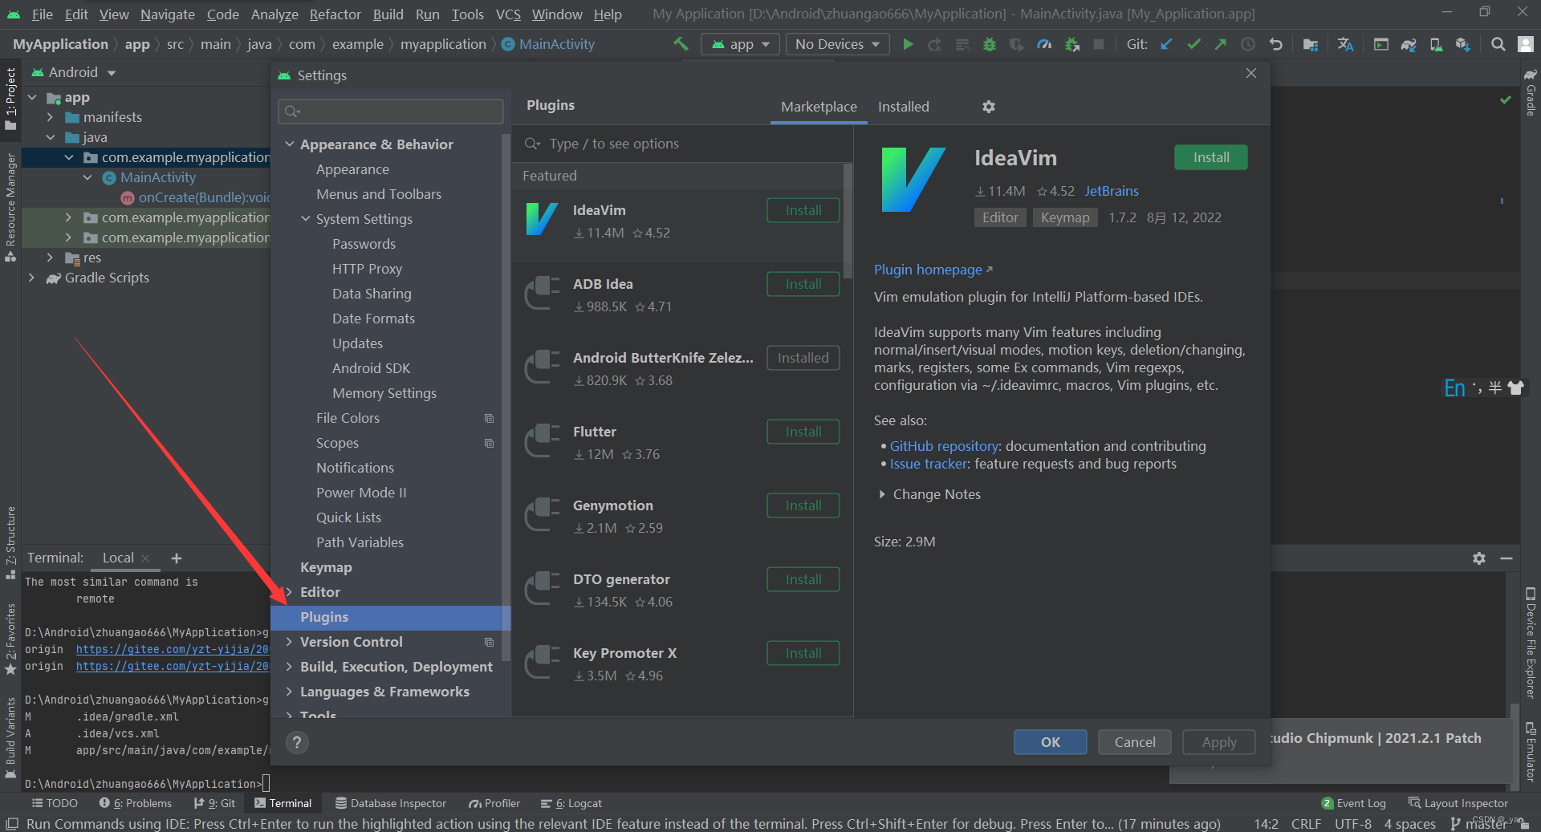The height and width of the screenshot is (832, 1541).
Task: Open terminal panel settings gear
Action: coord(1479,558)
